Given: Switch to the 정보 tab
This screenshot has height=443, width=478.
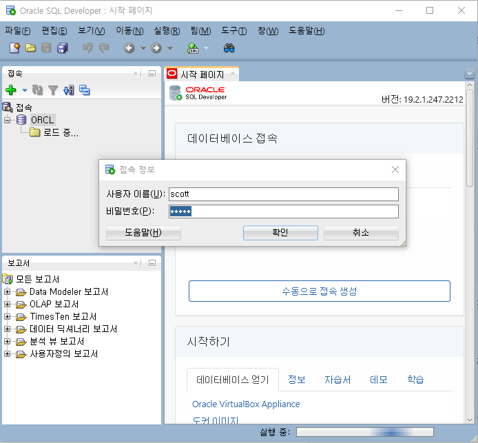Looking at the screenshot, I should pos(297,380).
